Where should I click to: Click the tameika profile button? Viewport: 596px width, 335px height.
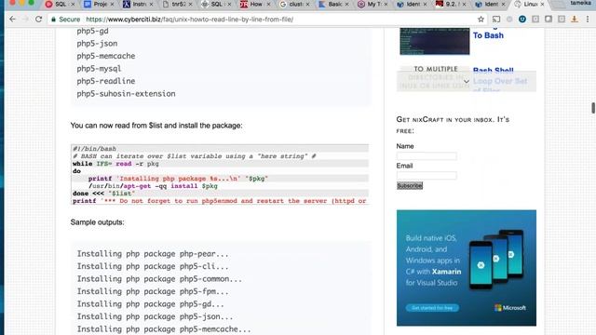tap(581, 4)
